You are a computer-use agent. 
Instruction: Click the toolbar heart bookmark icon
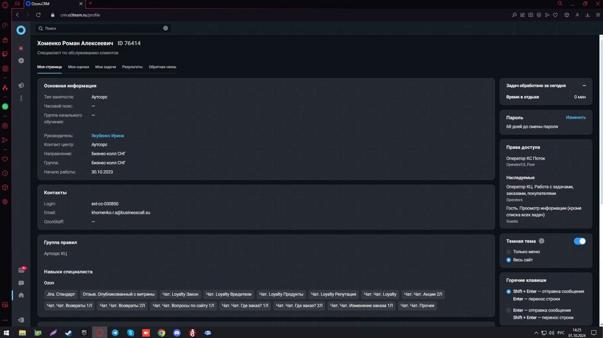coord(555,15)
